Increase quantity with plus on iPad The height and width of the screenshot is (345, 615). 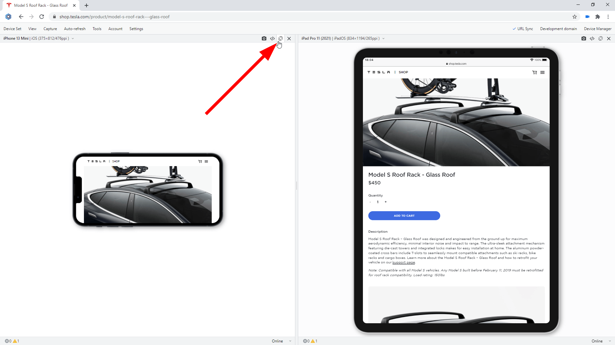pyautogui.click(x=386, y=202)
